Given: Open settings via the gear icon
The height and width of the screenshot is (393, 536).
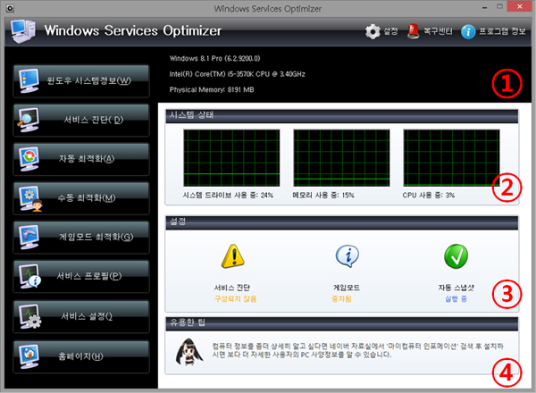Looking at the screenshot, I should (373, 31).
